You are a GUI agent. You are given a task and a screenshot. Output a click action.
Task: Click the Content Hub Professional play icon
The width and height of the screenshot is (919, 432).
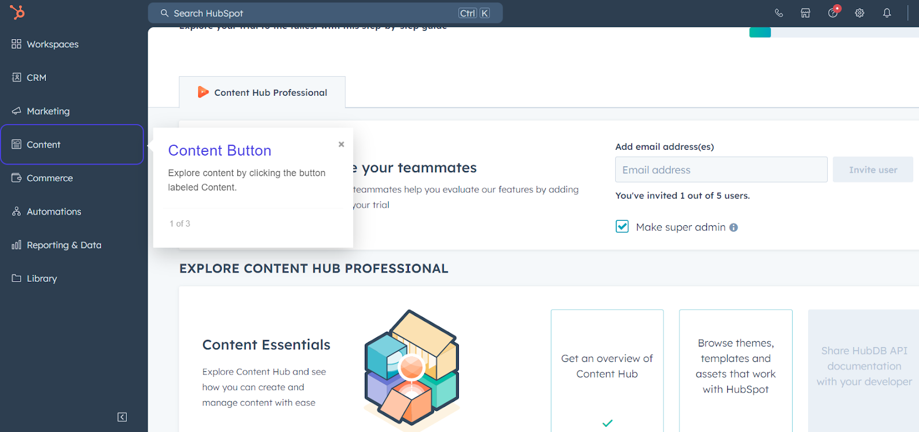tap(203, 92)
